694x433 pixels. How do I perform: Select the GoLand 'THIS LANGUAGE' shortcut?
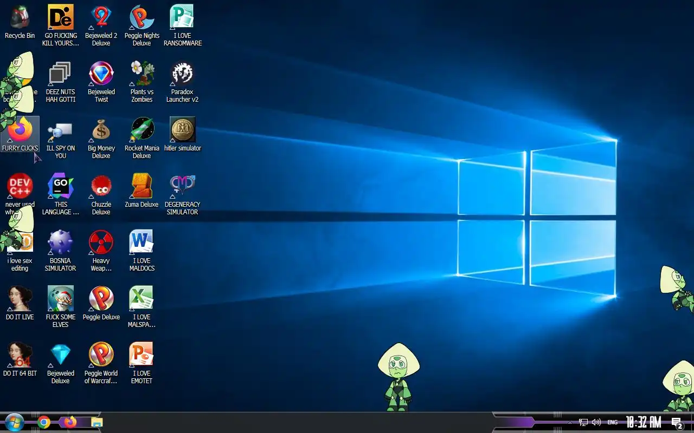pyautogui.click(x=61, y=194)
